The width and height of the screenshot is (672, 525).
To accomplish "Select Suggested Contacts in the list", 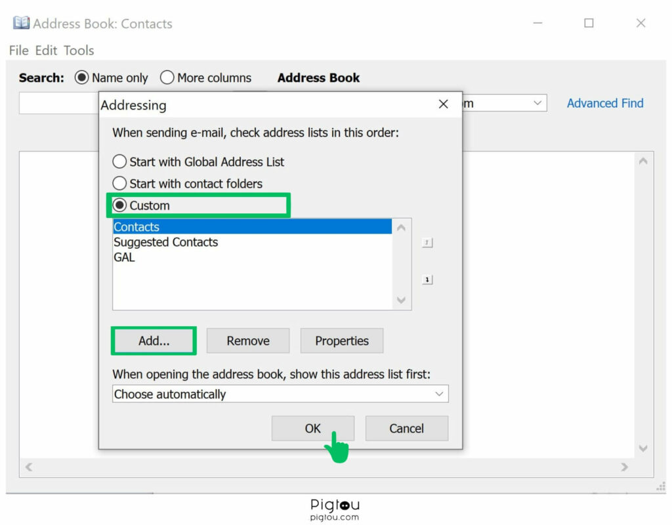I will click(x=253, y=241).
